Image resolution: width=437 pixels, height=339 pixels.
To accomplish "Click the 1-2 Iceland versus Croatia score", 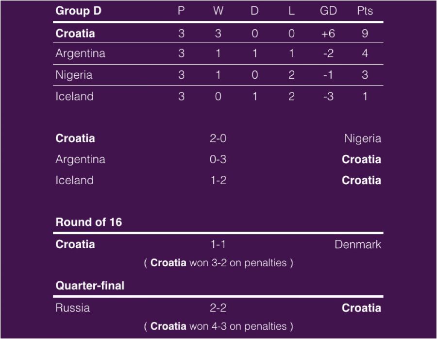I will (x=218, y=180).
